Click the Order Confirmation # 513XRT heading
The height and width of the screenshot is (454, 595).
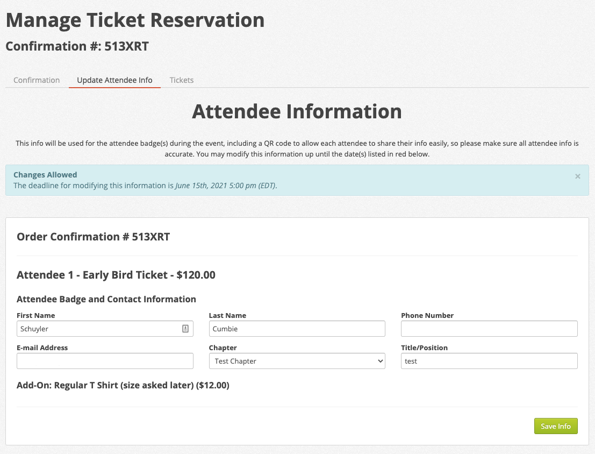click(x=94, y=237)
